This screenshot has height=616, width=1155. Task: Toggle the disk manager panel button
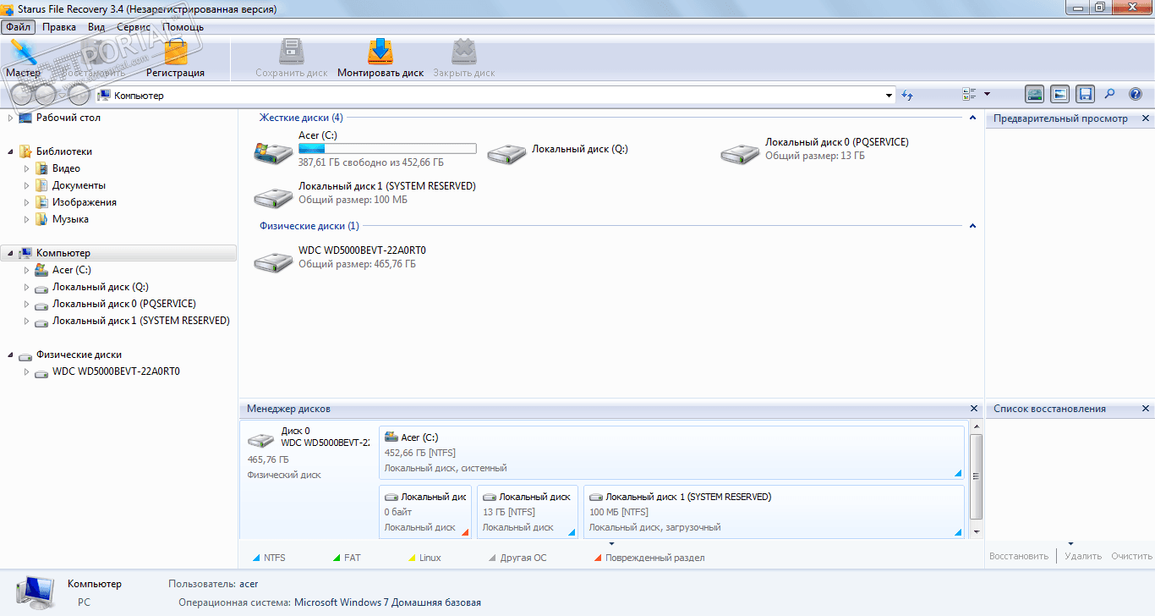tap(1035, 95)
